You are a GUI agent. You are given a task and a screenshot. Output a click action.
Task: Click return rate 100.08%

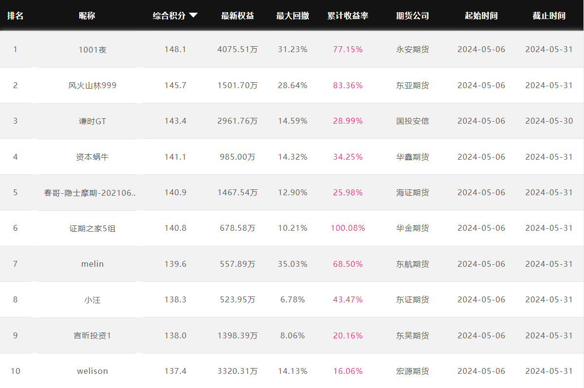tap(348, 228)
